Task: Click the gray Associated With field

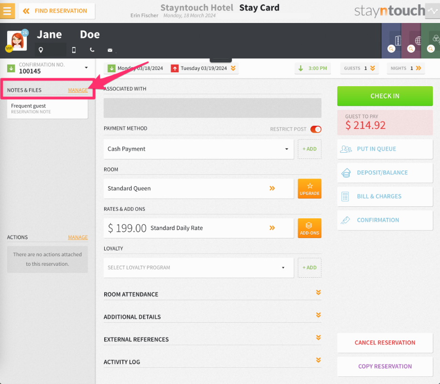Action: tap(212, 108)
